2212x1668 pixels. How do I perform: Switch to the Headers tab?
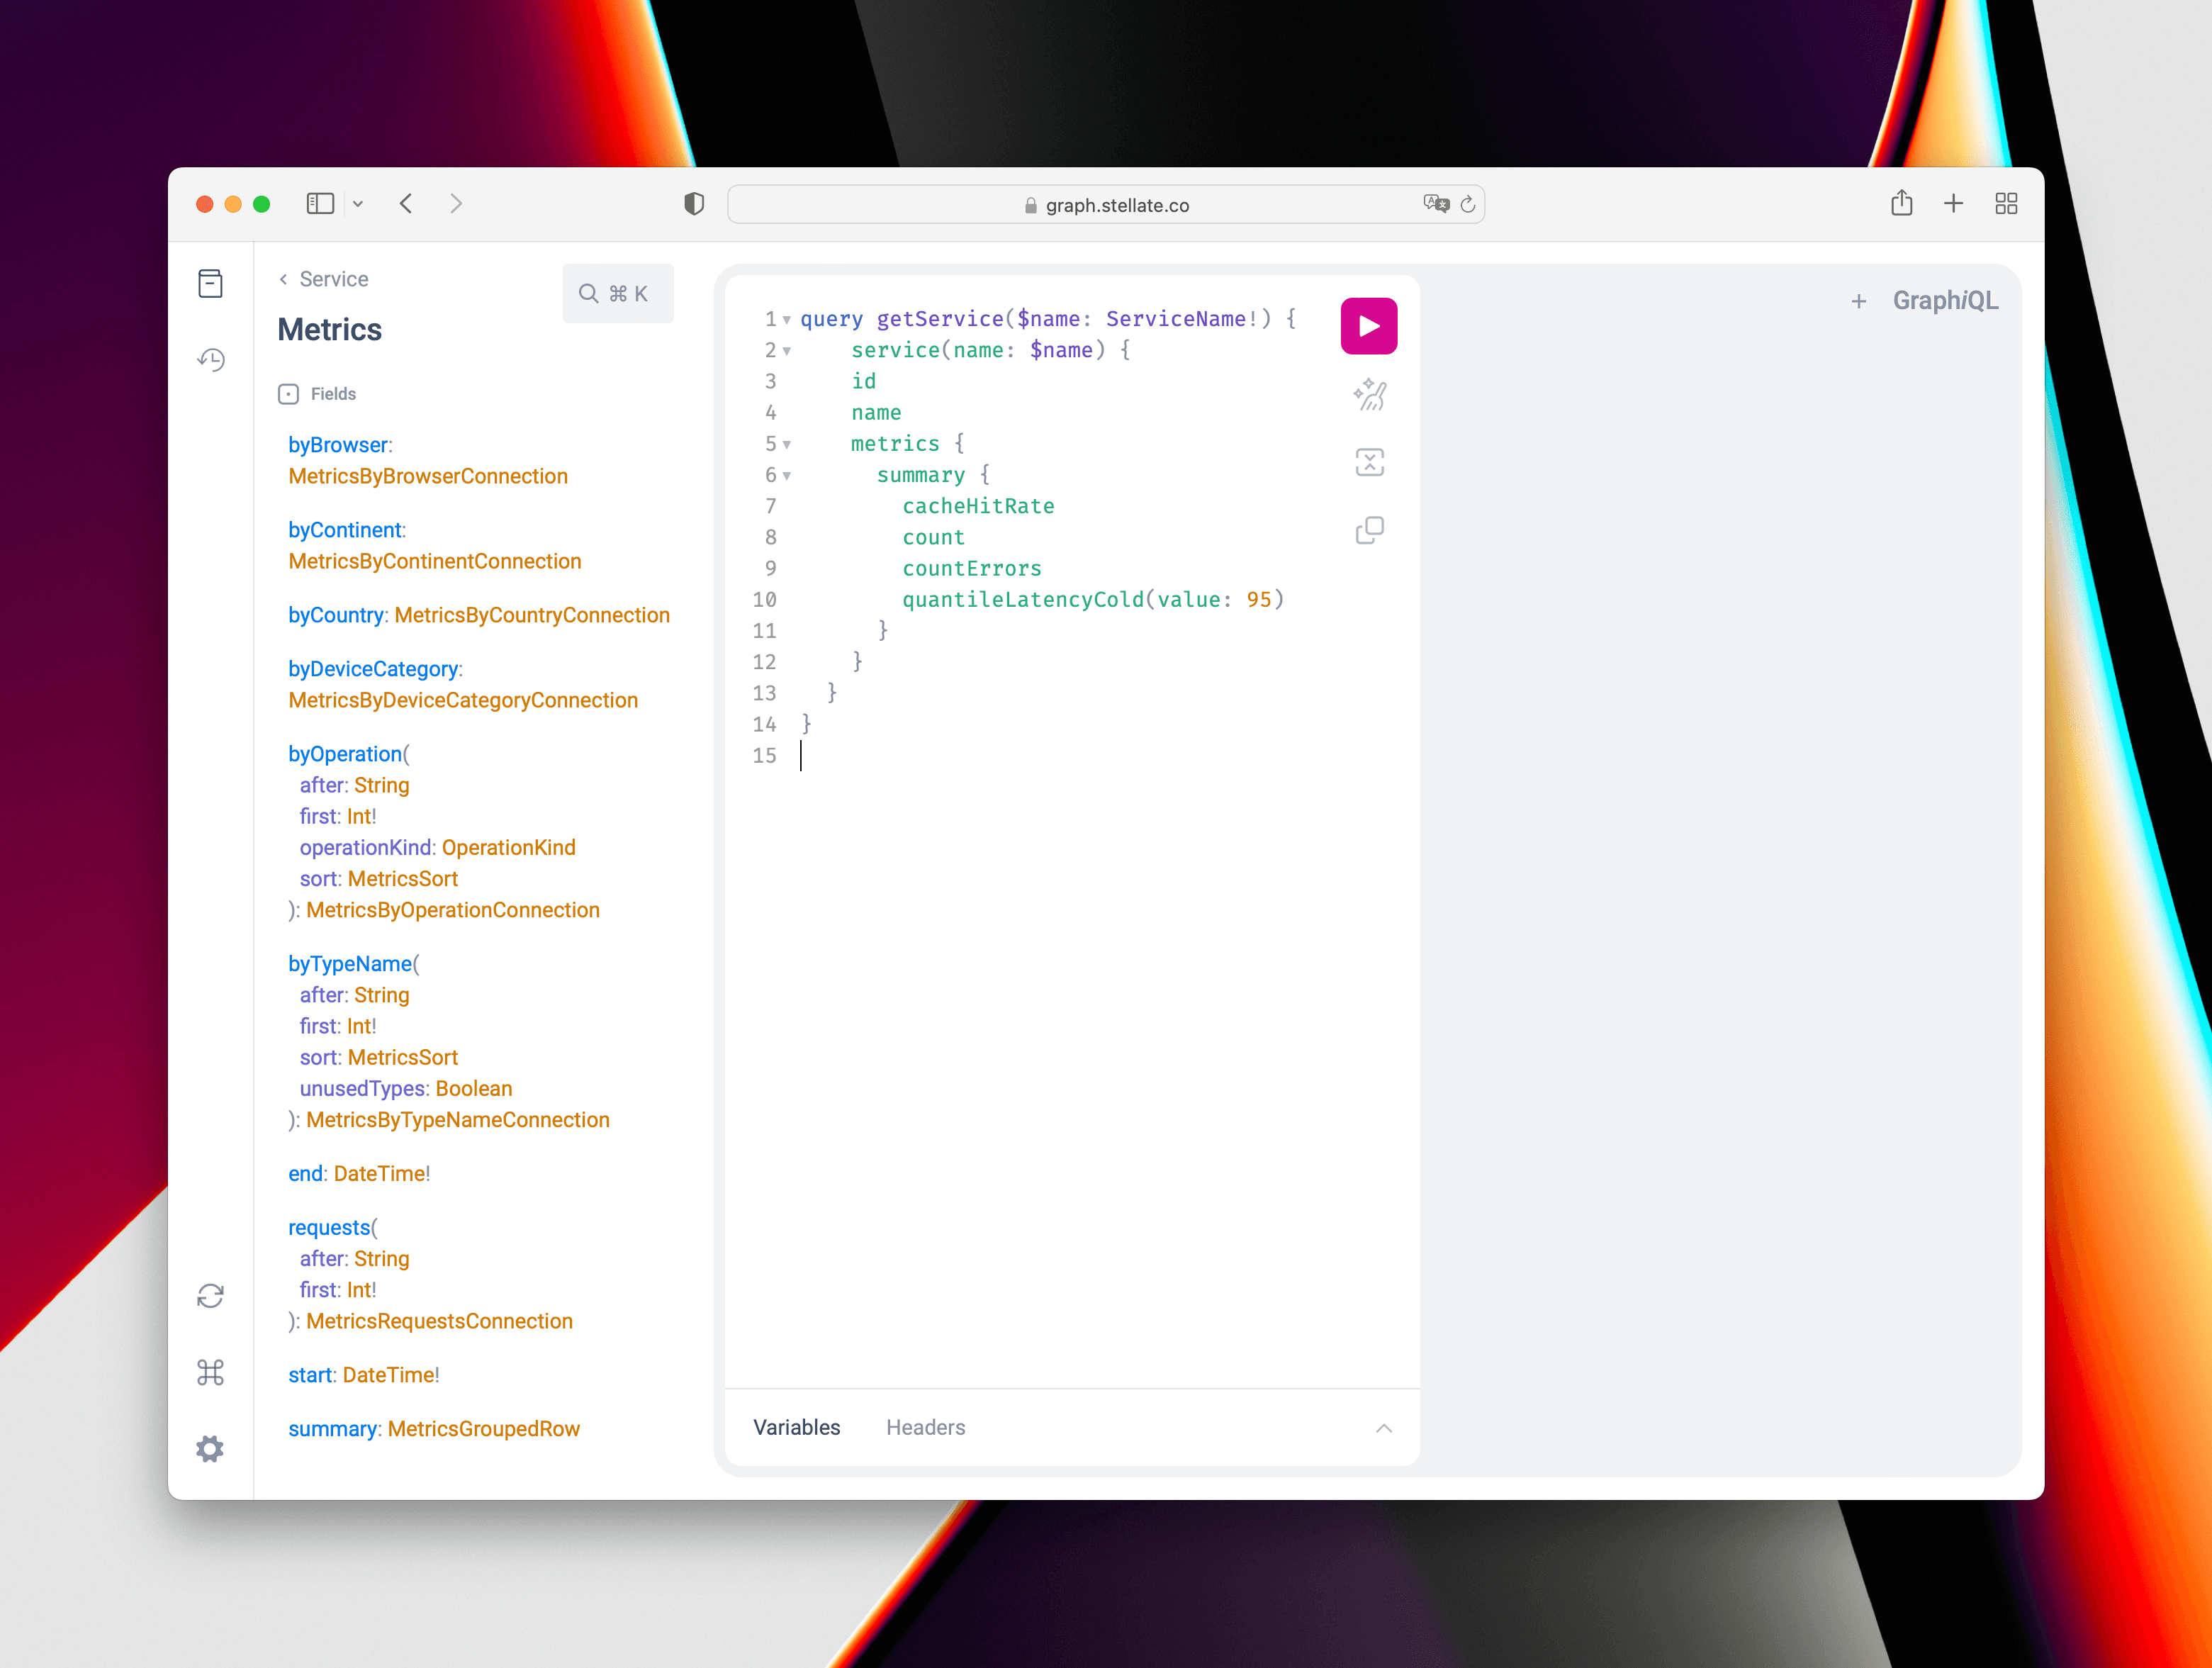(925, 1427)
